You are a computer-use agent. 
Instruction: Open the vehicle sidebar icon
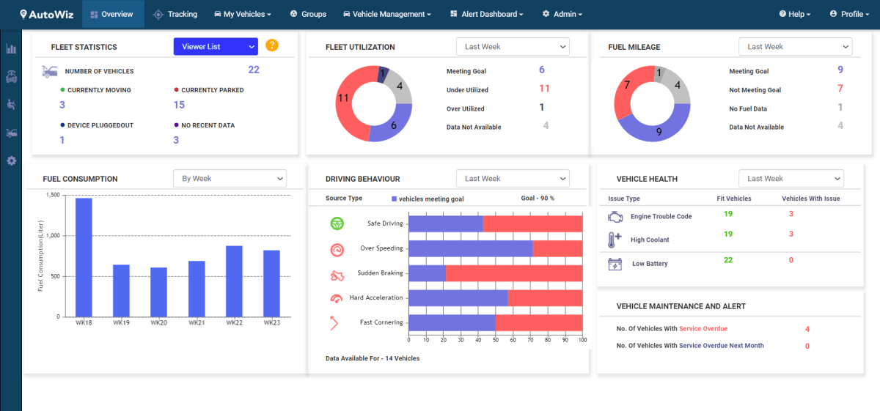[x=11, y=77]
